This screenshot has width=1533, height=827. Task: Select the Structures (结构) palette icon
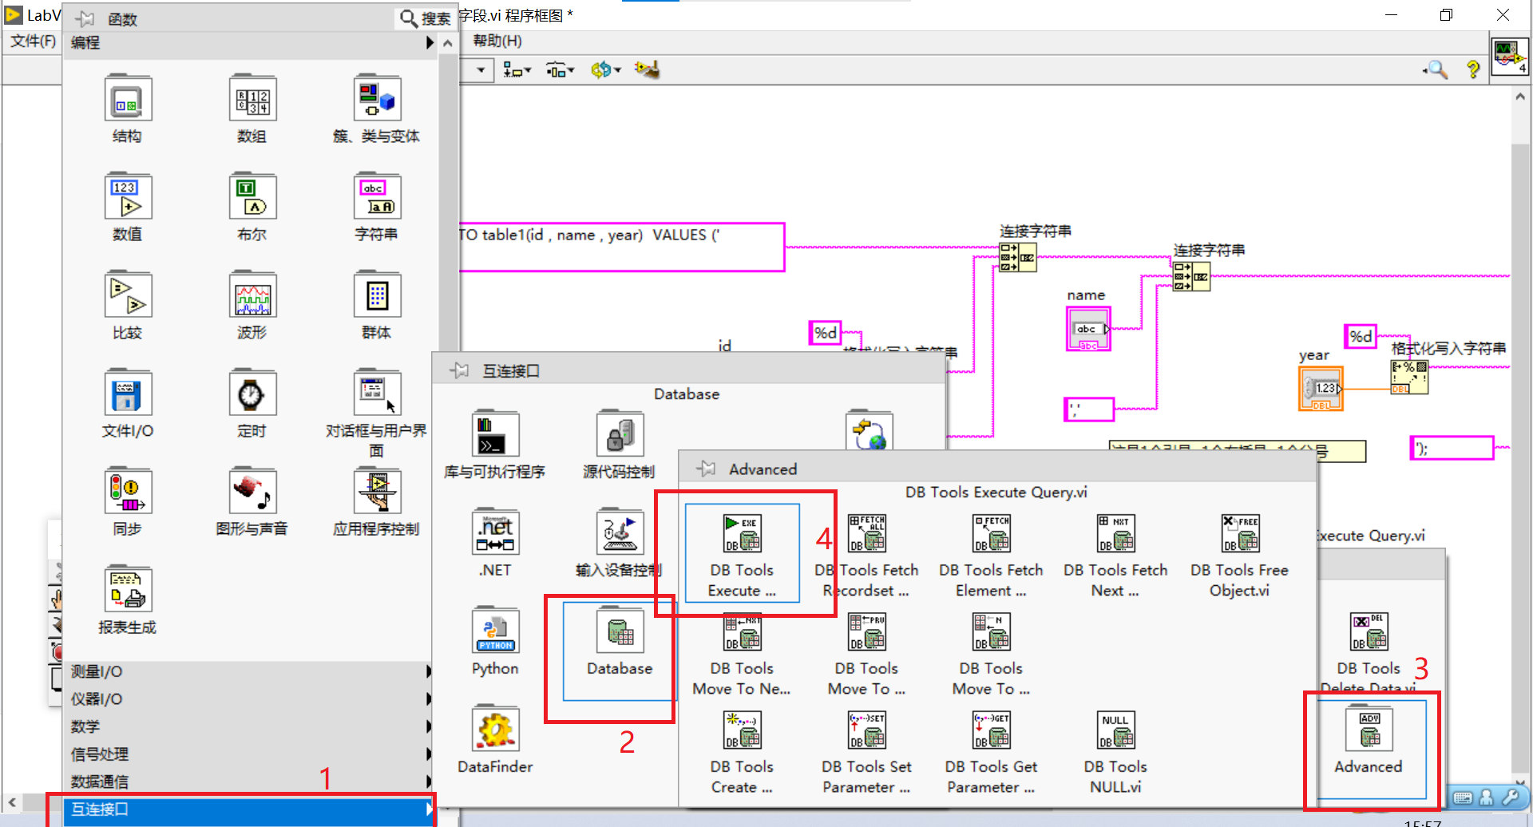point(127,98)
